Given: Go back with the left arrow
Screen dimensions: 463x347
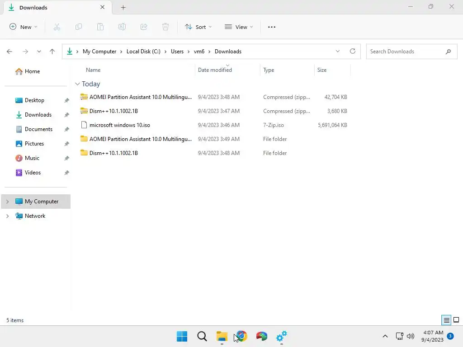Looking at the screenshot, I should point(9,52).
